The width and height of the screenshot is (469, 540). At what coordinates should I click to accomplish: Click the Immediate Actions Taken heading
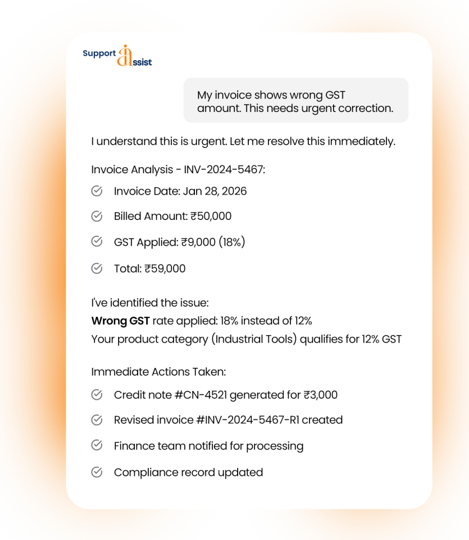[x=158, y=372]
